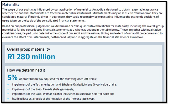Click the phrase 'fraud or error'

pos(142,13)
